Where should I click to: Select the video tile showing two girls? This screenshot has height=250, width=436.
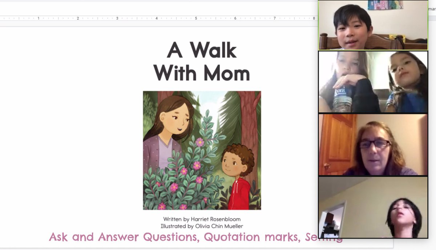[373, 82]
